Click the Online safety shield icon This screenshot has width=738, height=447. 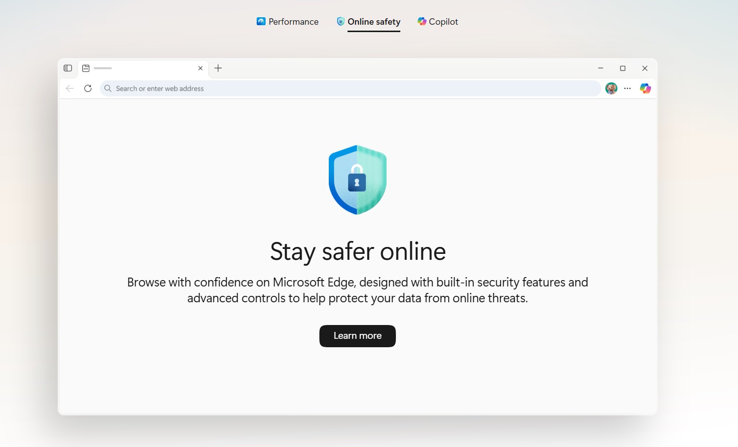pyautogui.click(x=341, y=21)
